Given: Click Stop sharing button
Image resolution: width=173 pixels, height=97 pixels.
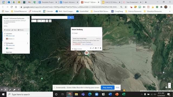Looking at the screenshot, I should 108,88.
